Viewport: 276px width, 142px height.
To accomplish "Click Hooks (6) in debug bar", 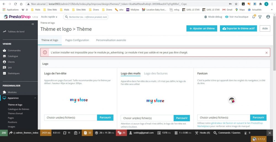I will [x=202, y=133].
